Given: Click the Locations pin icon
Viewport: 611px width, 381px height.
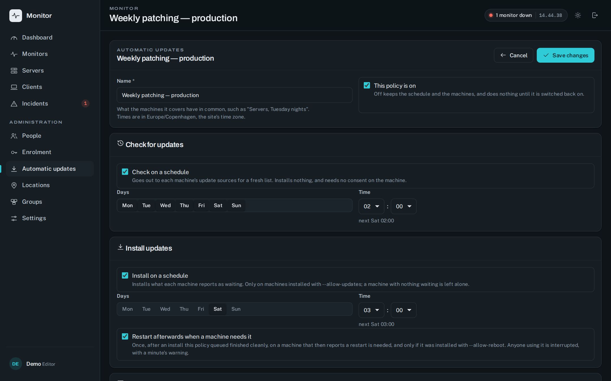Looking at the screenshot, I should (x=14, y=185).
